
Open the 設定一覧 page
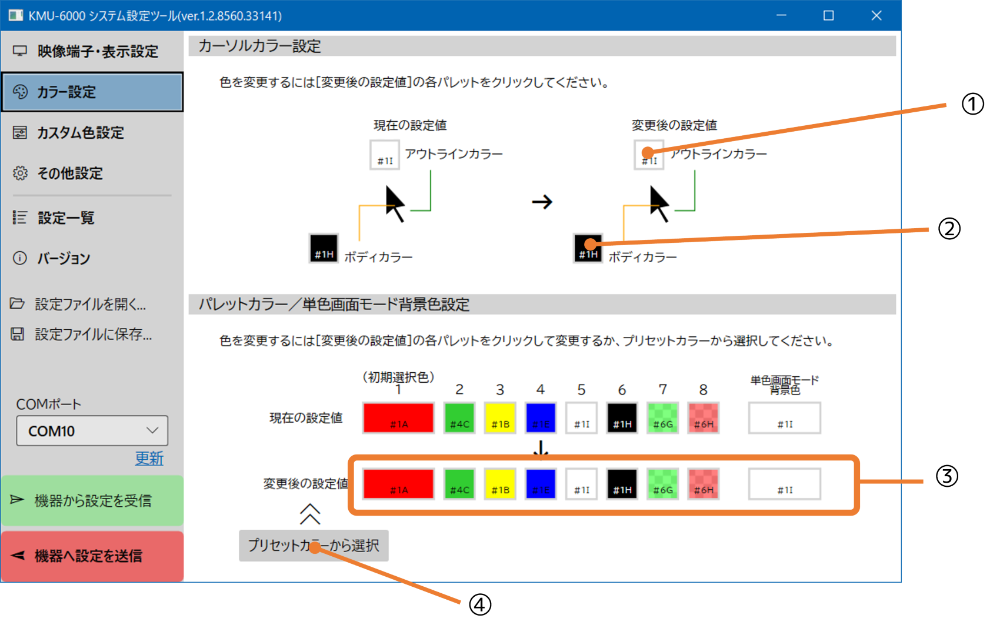click(x=66, y=218)
